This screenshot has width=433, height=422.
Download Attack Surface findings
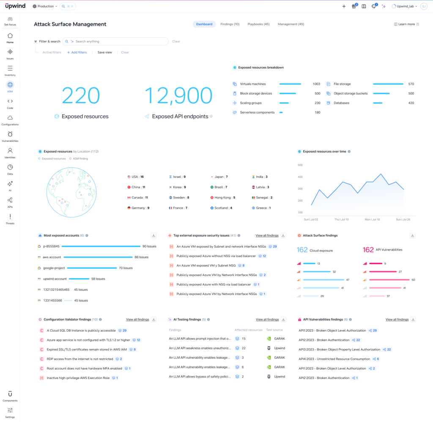(412, 235)
